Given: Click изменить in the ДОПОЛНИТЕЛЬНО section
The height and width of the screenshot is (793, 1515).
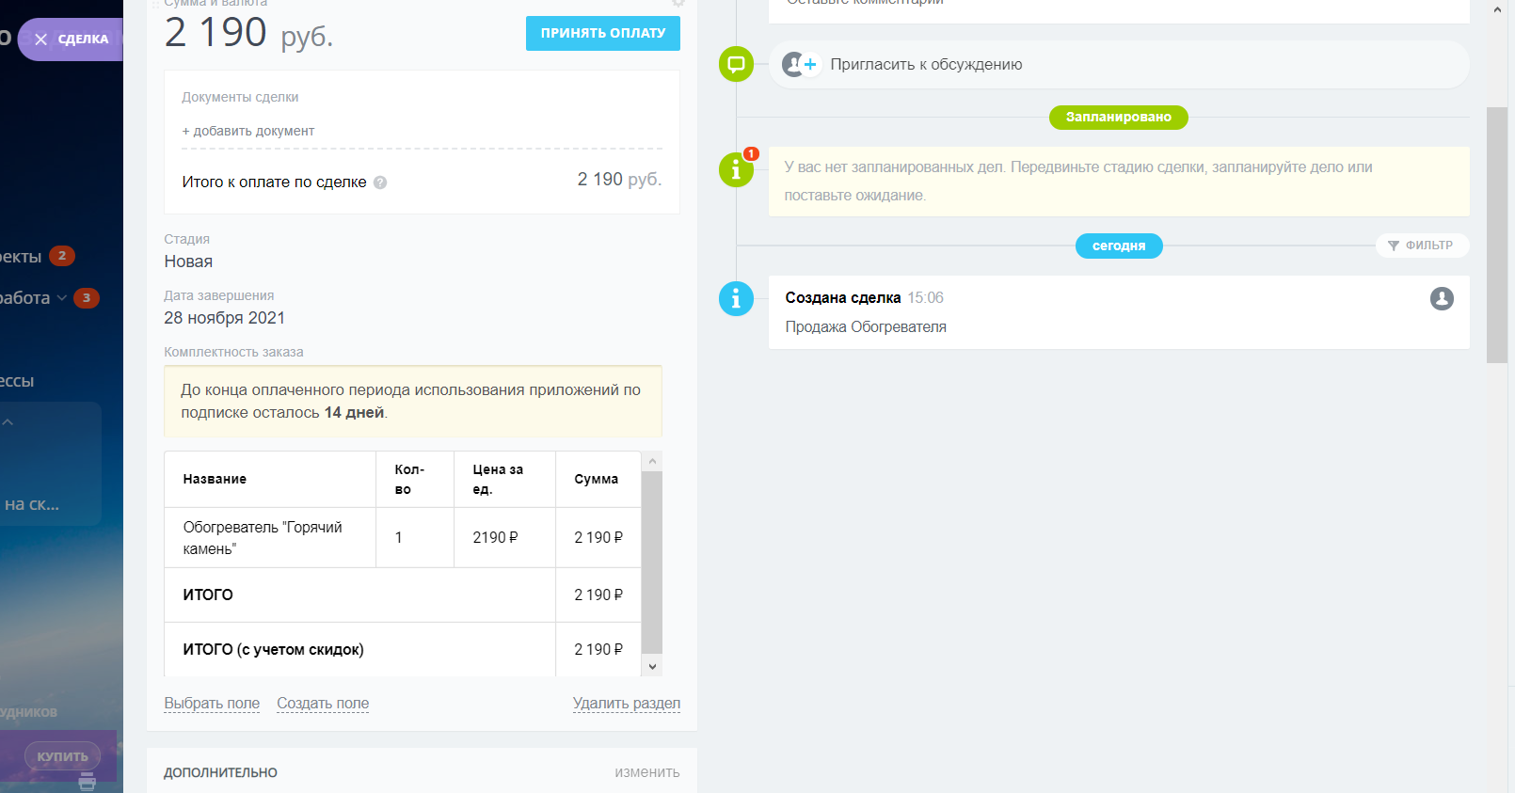Looking at the screenshot, I should pyautogui.click(x=647, y=772).
